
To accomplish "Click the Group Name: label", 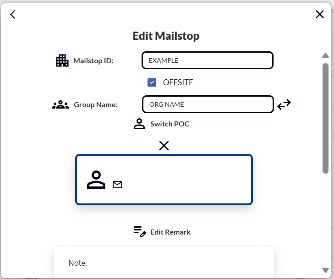I will 96,105.
